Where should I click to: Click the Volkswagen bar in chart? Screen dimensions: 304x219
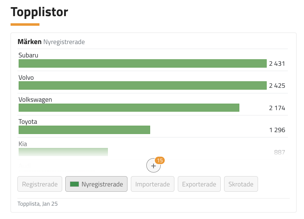point(129,108)
